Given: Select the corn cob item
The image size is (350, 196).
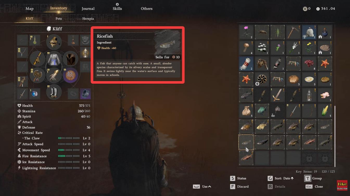Looking at the screenshot, I should pyautogui.click(x=325, y=111).
